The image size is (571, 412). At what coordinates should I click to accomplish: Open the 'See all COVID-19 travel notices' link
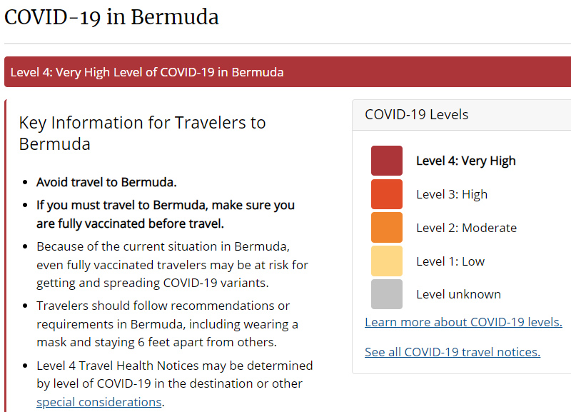pos(452,352)
